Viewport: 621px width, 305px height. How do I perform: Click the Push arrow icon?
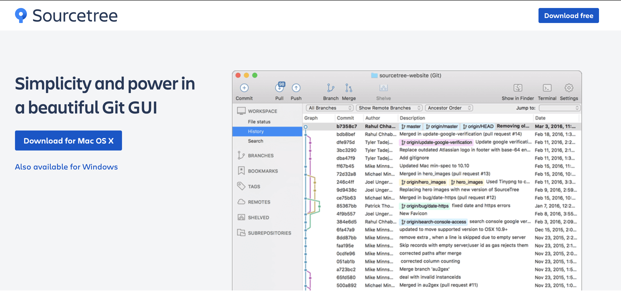296,88
